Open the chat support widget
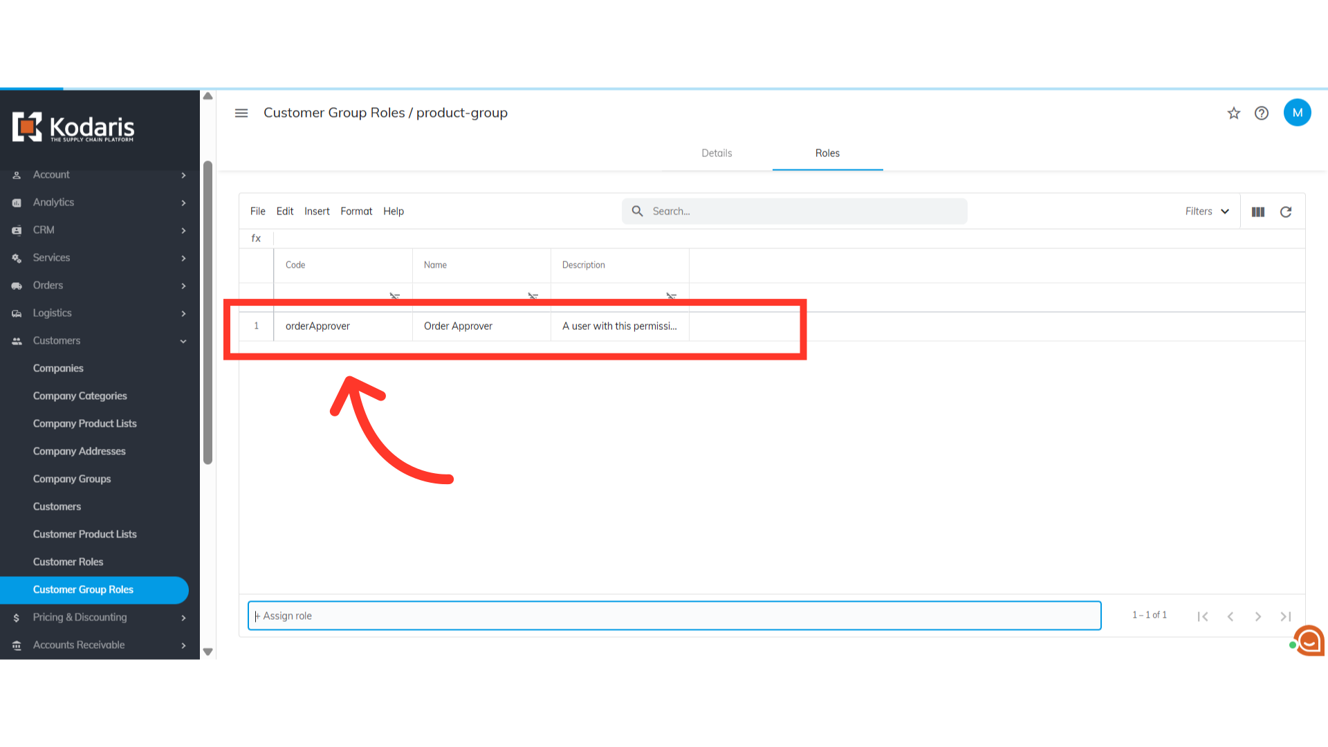 pos(1309,640)
